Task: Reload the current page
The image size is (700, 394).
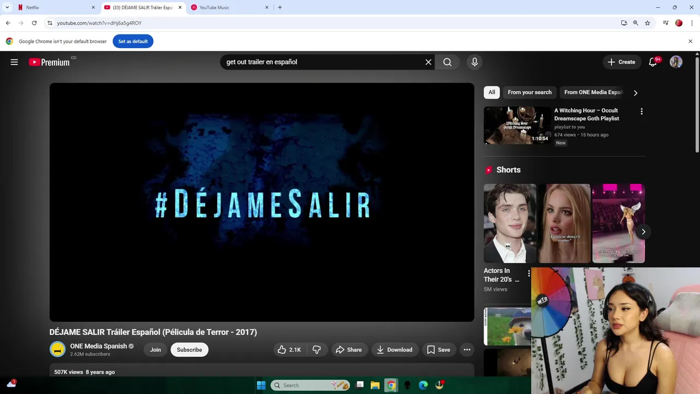Action: click(34, 23)
